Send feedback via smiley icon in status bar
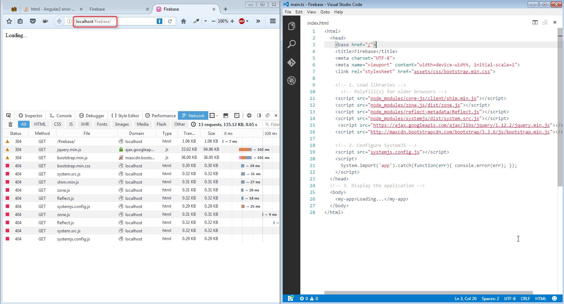This screenshot has width=564, height=304. click(554, 299)
